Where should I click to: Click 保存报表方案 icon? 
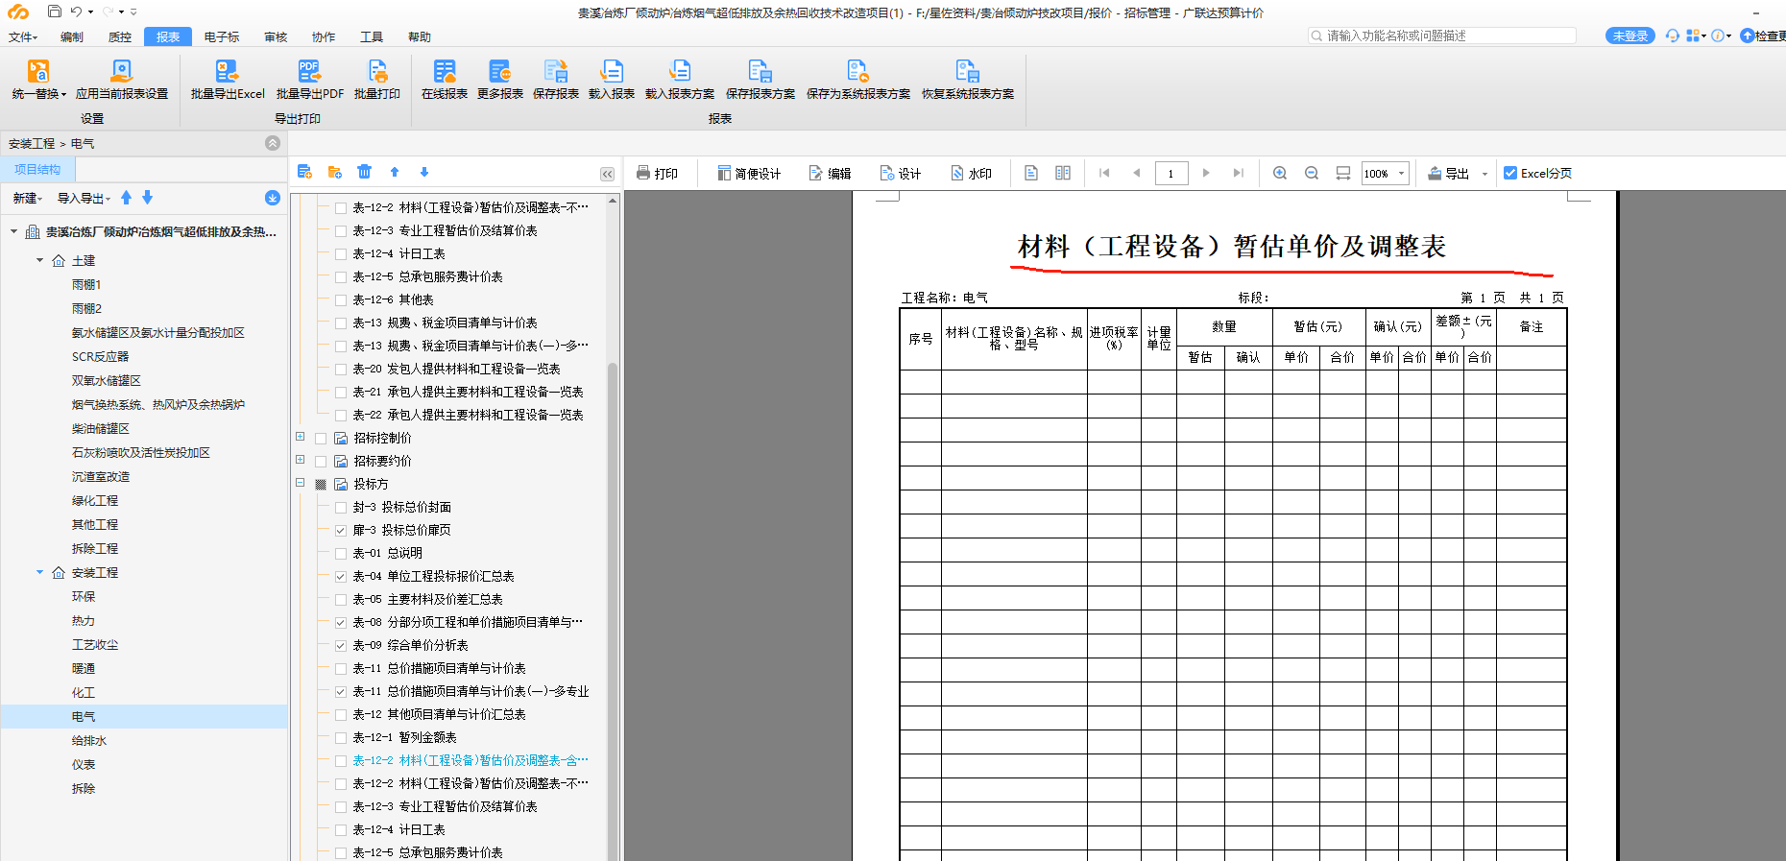click(760, 71)
